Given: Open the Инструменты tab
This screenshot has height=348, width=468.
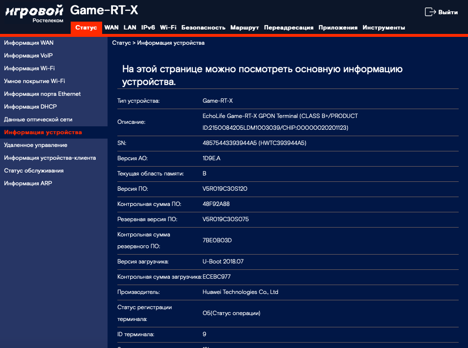Looking at the screenshot, I should (x=384, y=28).
